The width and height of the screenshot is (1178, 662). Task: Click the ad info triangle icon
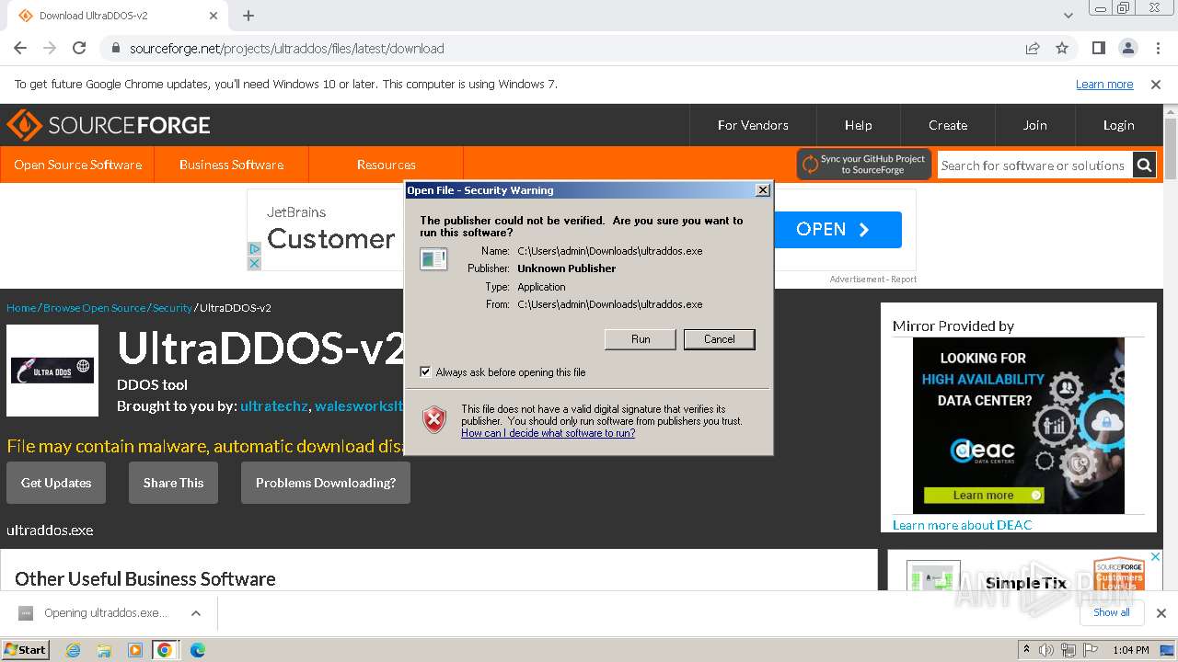255,249
